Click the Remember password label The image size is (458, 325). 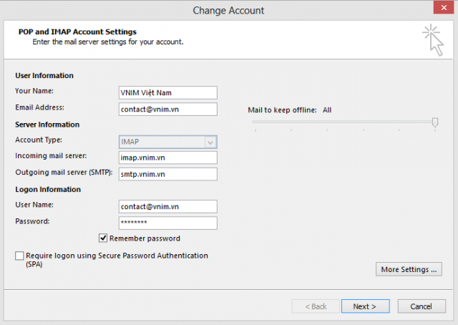click(145, 238)
